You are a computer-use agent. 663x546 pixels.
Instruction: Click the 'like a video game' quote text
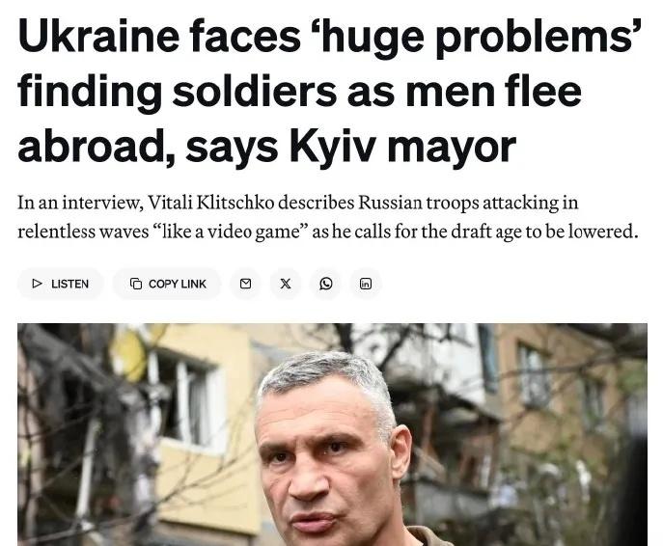(x=231, y=232)
